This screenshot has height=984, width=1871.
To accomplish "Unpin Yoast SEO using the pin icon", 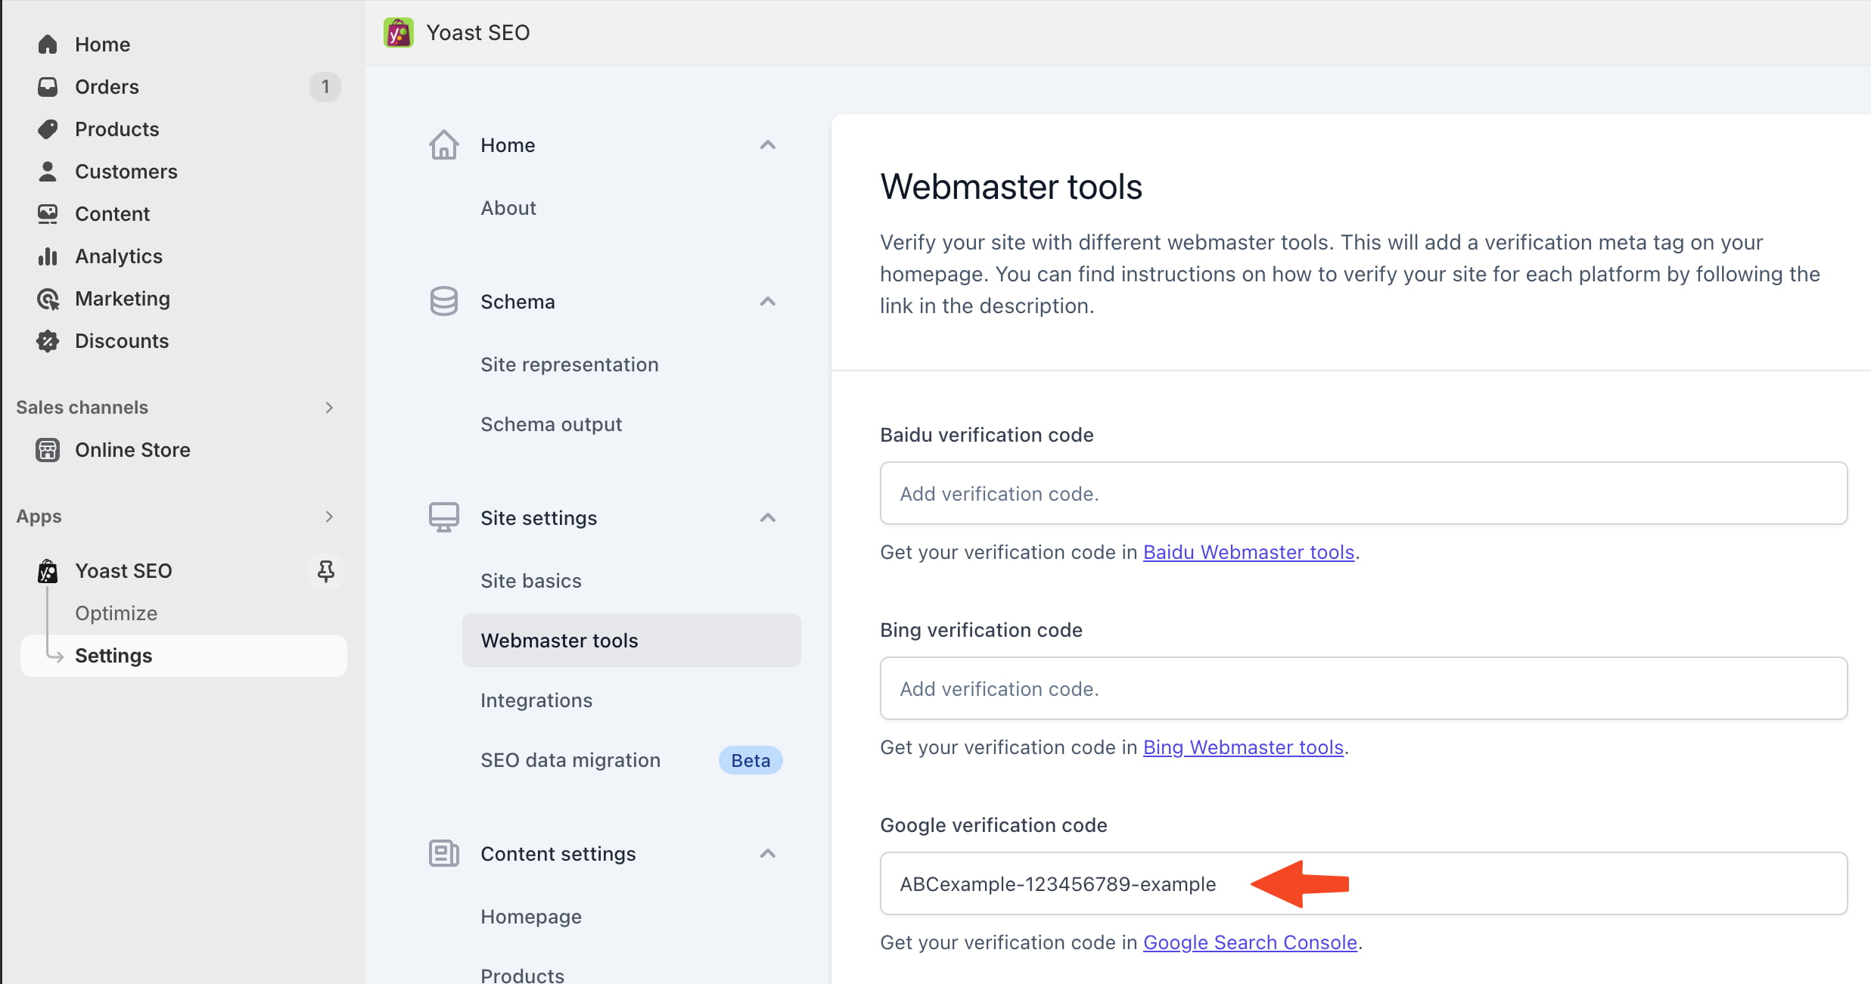I will (326, 571).
